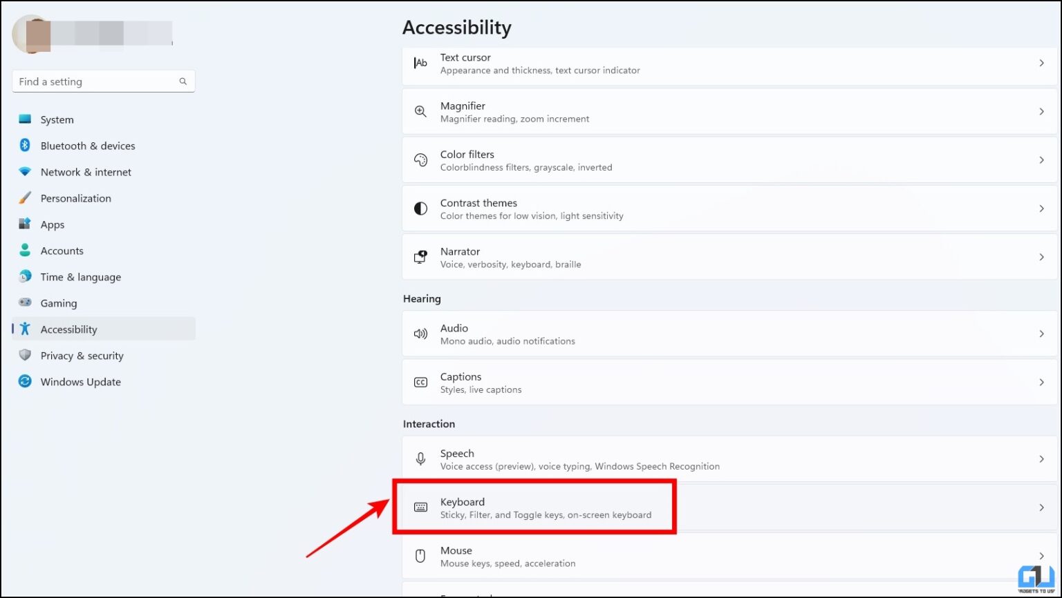The height and width of the screenshot is (598, 1062).
Task: Click the Audio speaker icon
Action: pos(420,334)
